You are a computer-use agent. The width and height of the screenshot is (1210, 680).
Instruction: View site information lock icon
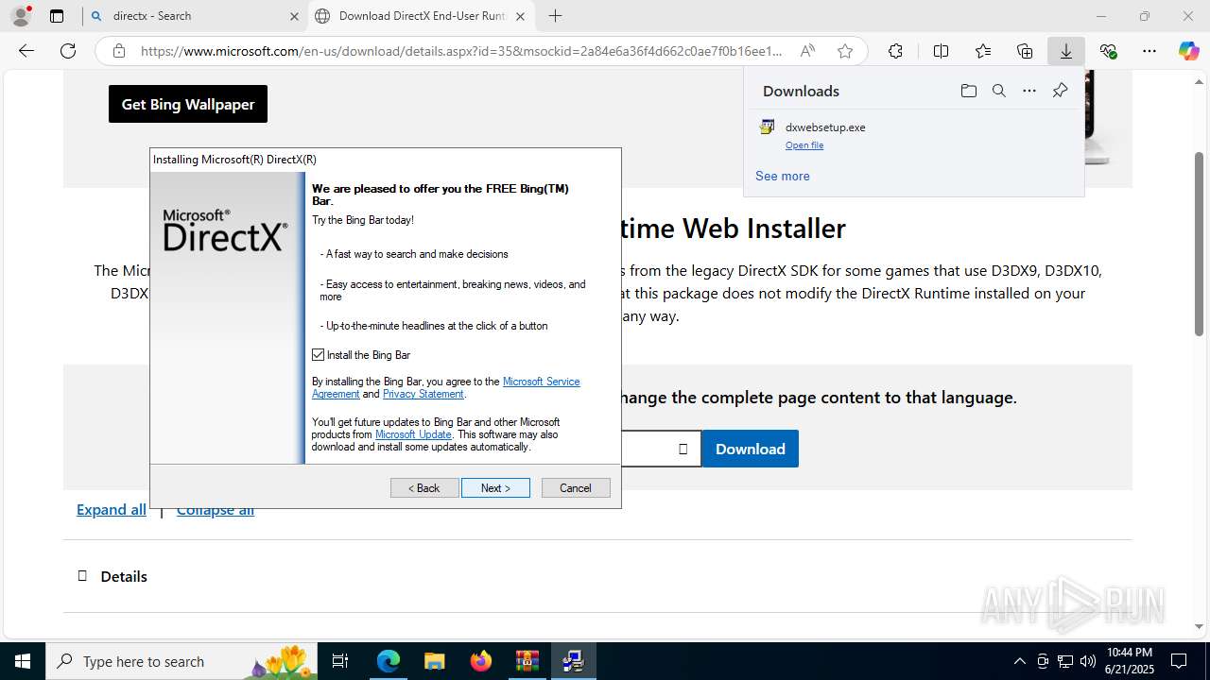tap(118, 51)
